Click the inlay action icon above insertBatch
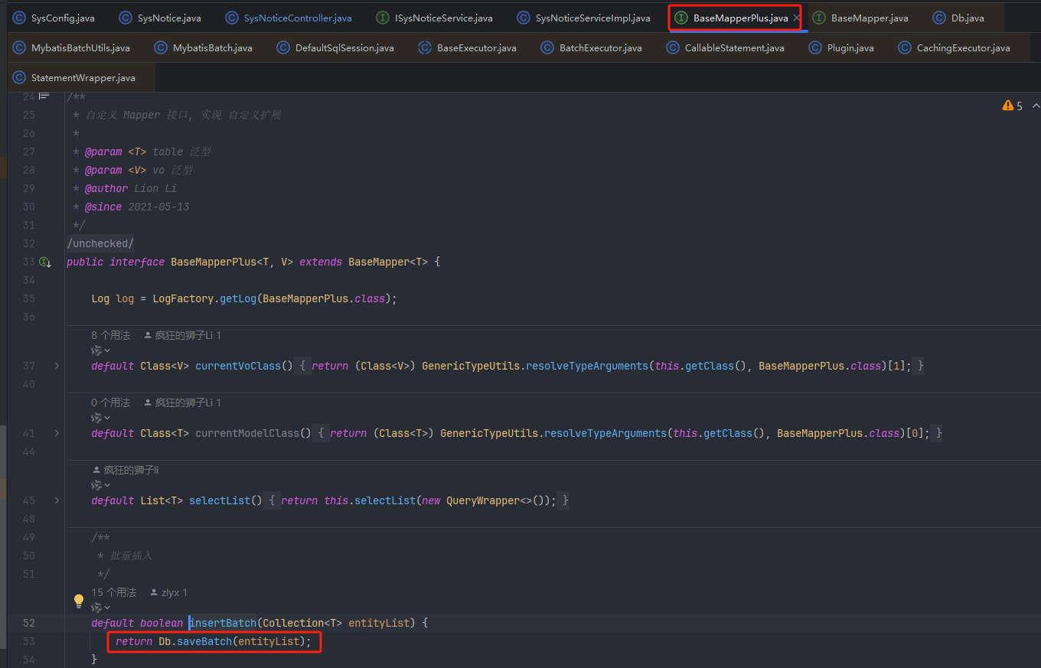Screen dimensions: 1041x668 (97, 608)
